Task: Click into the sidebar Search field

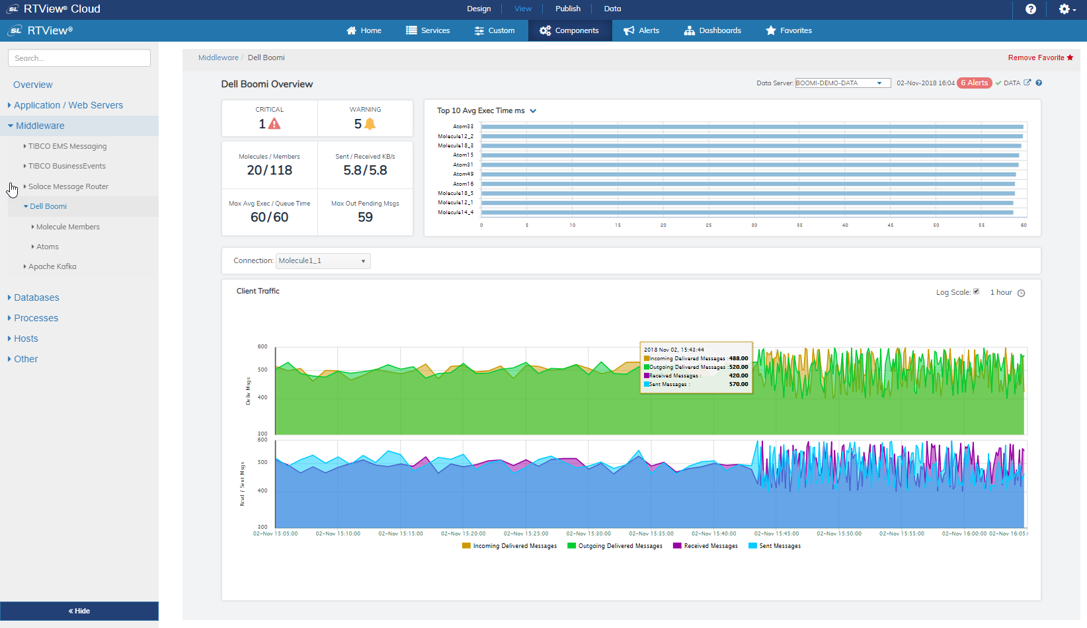Action: pos(79,58)
